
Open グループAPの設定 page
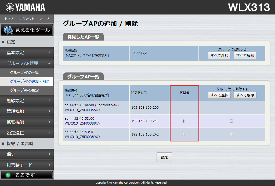click(24, 90)
